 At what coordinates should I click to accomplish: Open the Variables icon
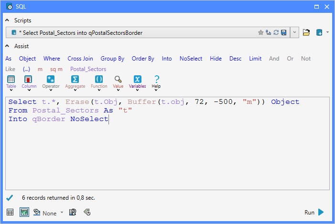137,79
